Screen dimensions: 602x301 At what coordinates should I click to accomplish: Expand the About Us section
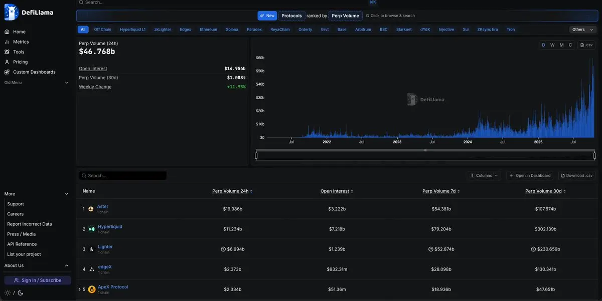(x=37, y=265)
